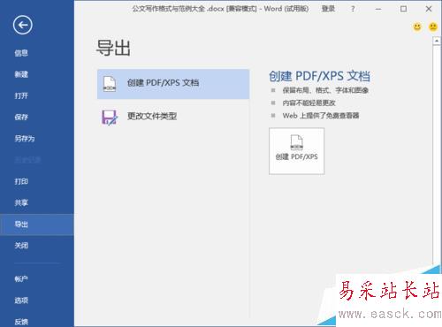Open the 信息 (Info) menu item
Image resolution: width=442 pixels, height=327 pixels.
click(21, 53)
